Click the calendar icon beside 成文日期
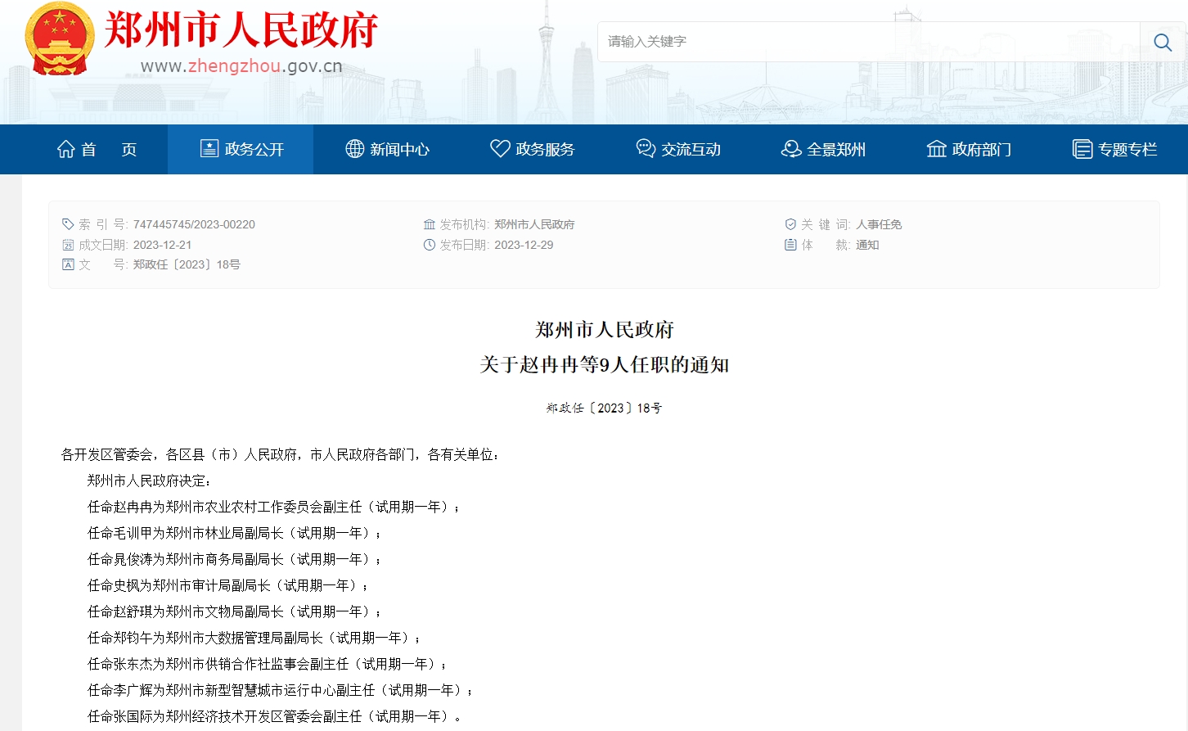The width and height of the screenshot is (1188, 731). click(68, 245)
